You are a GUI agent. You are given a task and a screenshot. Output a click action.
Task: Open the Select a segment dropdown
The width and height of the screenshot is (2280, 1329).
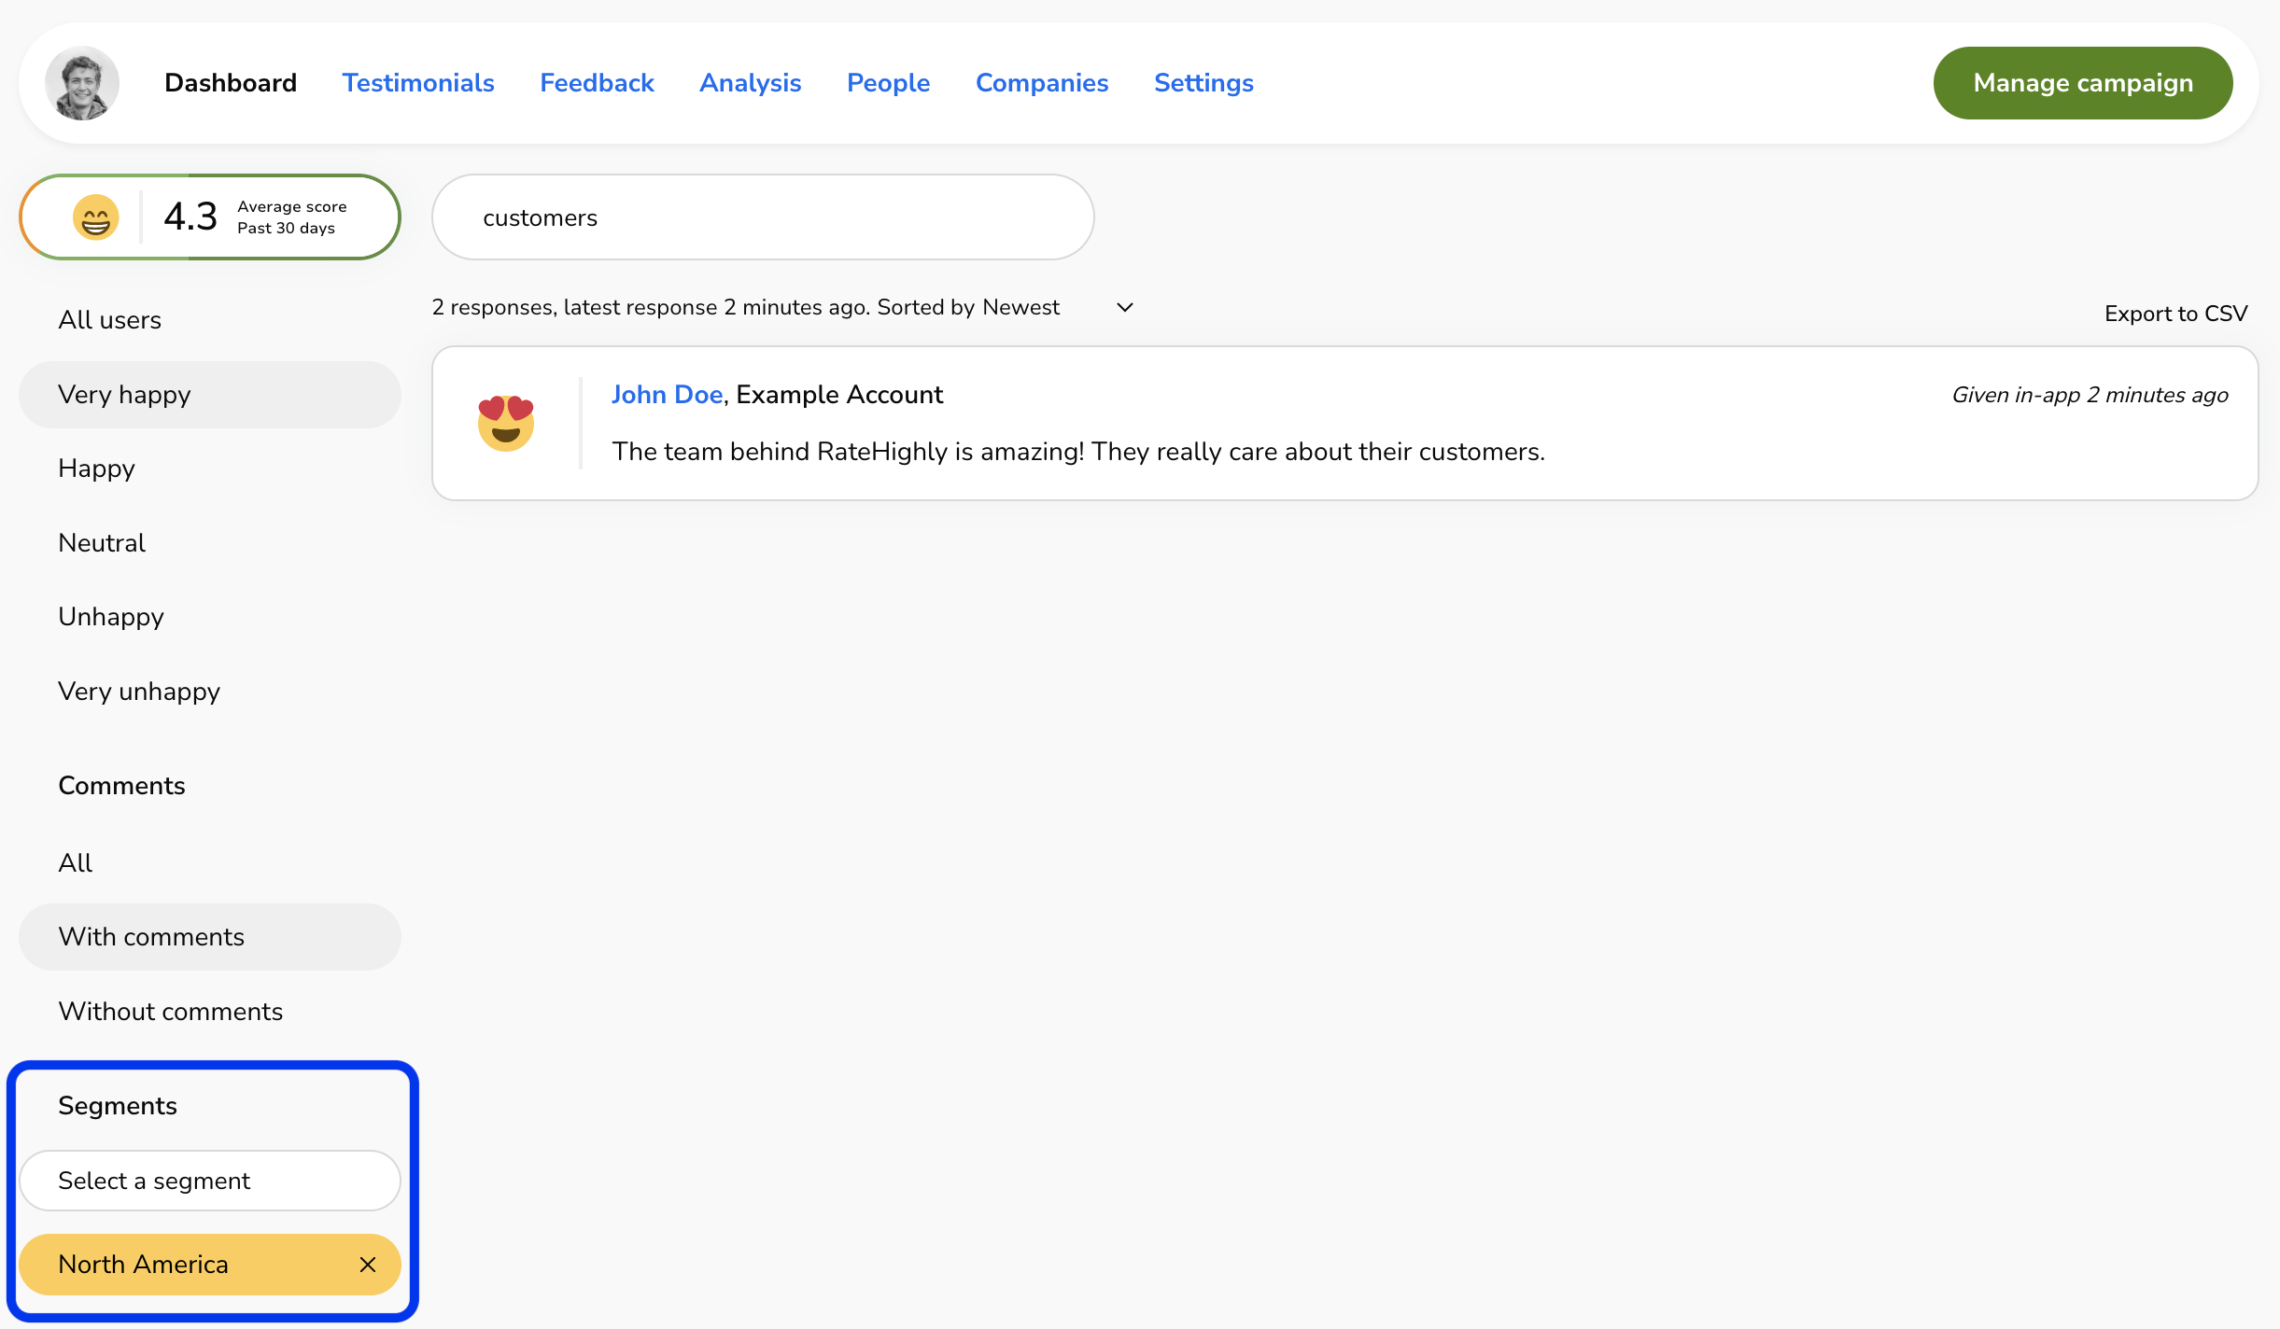click(210, 1181)
